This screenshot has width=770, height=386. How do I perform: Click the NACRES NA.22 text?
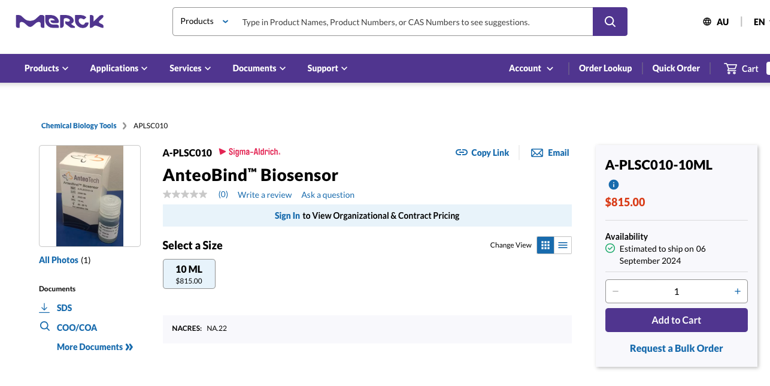pyautogui.click(x=199, y=328)
